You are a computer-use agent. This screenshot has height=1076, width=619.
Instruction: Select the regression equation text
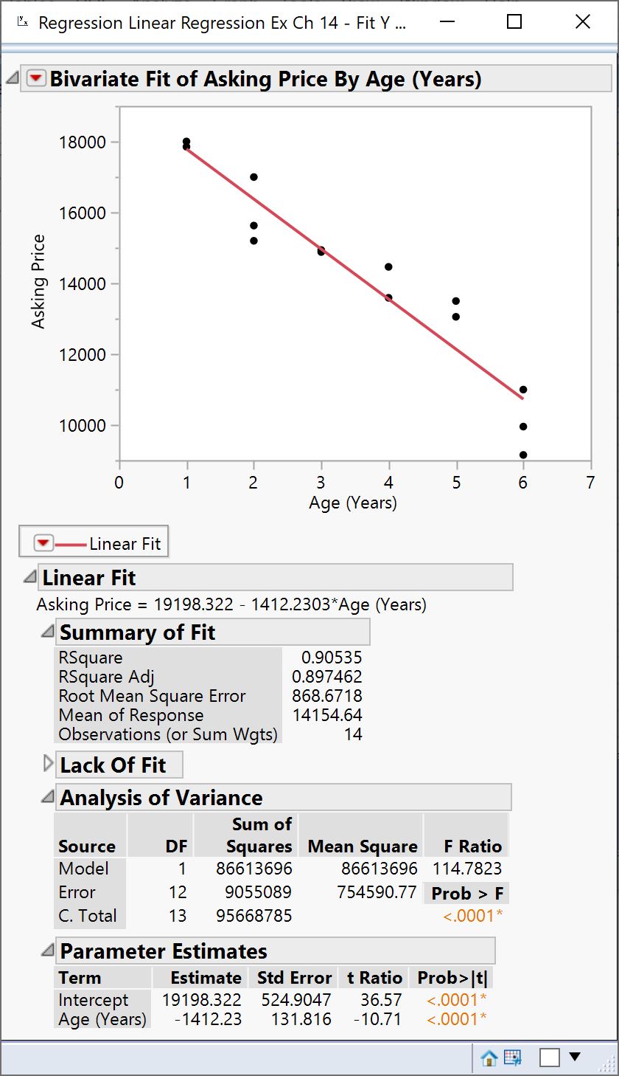tap(231, 605)
